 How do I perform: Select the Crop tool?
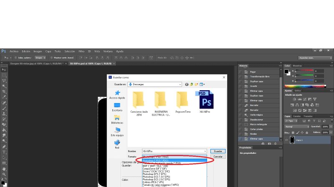(4, 92)
